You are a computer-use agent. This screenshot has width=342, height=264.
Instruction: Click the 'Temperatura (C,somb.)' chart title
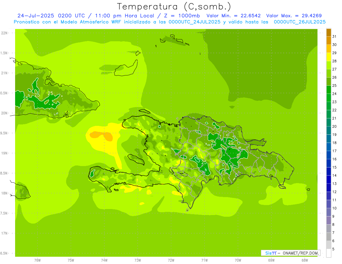point(174,7)
